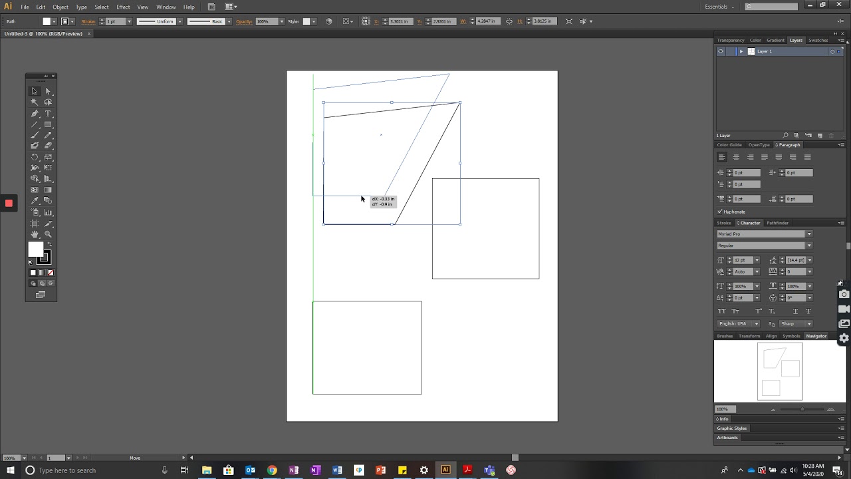Switch to the OpenType tab

click(759, 144)
